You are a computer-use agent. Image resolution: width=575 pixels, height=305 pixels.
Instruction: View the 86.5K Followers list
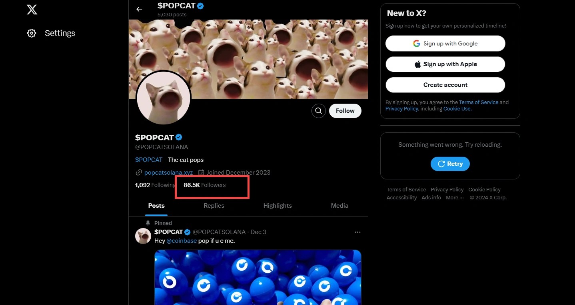[205, 185]
